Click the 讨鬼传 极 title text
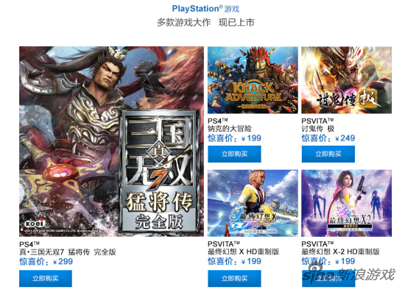Image resolution: width=405 pixels, height=295 pixels. [x=318, y=129]
